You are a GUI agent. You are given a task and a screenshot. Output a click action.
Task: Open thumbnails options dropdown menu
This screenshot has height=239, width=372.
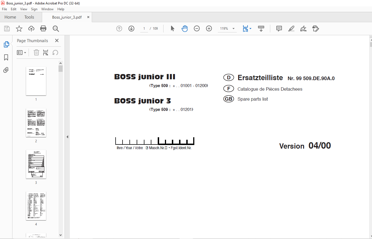21,52
